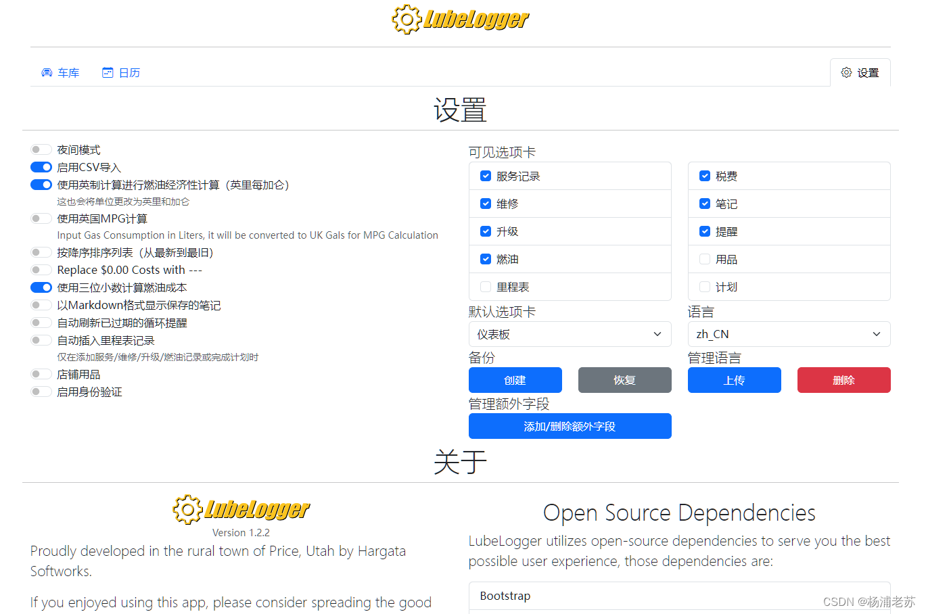The height and width of the screenshot is (614, 926).
Task: Click the 上传 language button
Action: point(735,380)
